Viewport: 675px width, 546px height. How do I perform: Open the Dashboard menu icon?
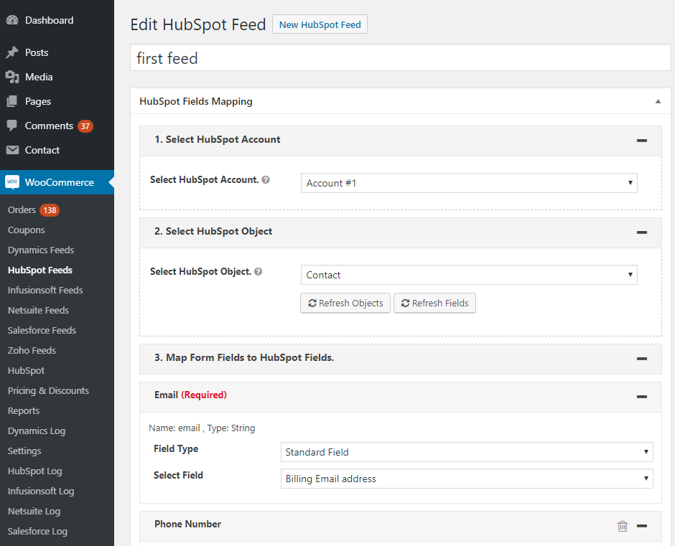(12, 20)
